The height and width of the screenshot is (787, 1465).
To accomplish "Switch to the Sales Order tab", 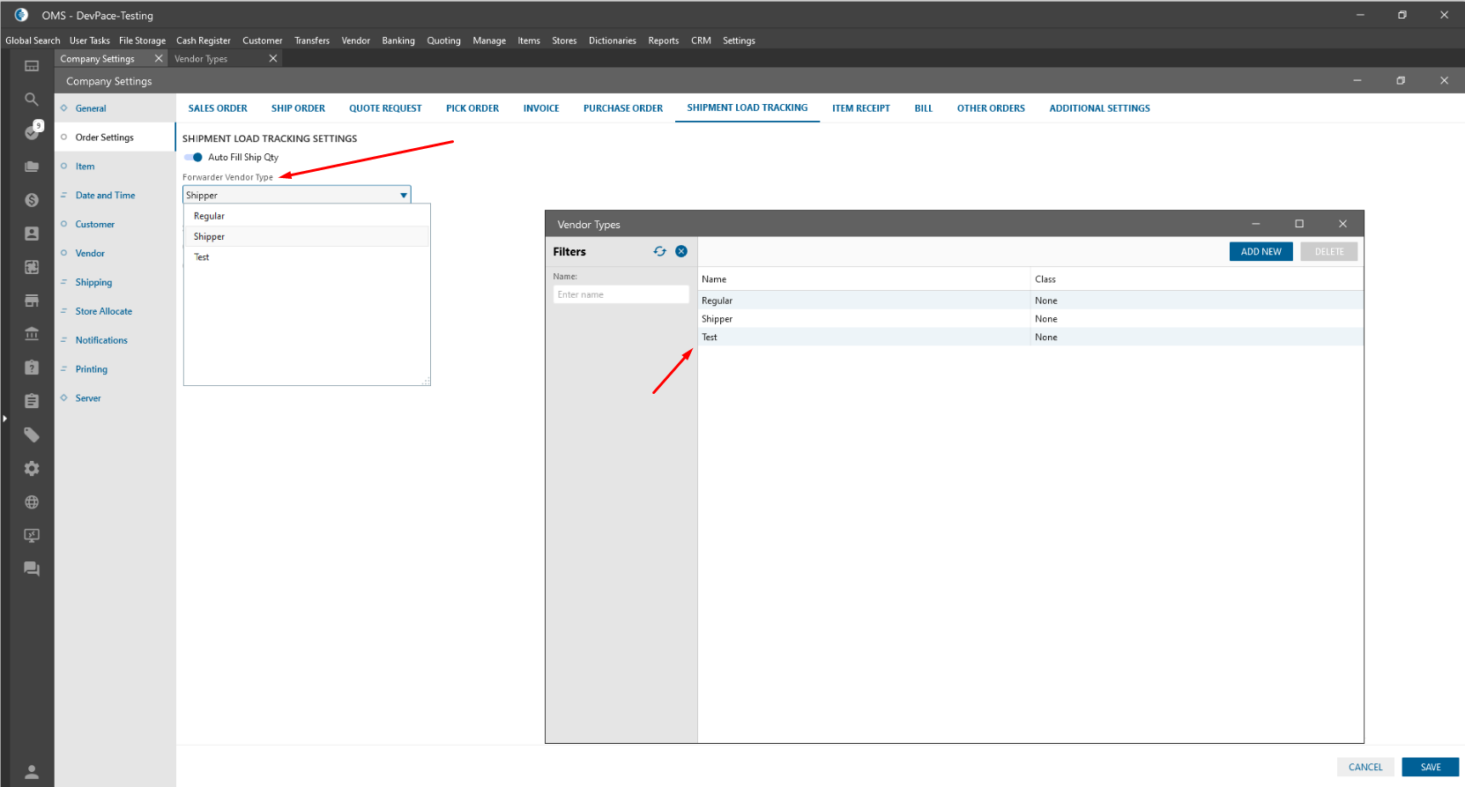I will [x=218, y=108].
